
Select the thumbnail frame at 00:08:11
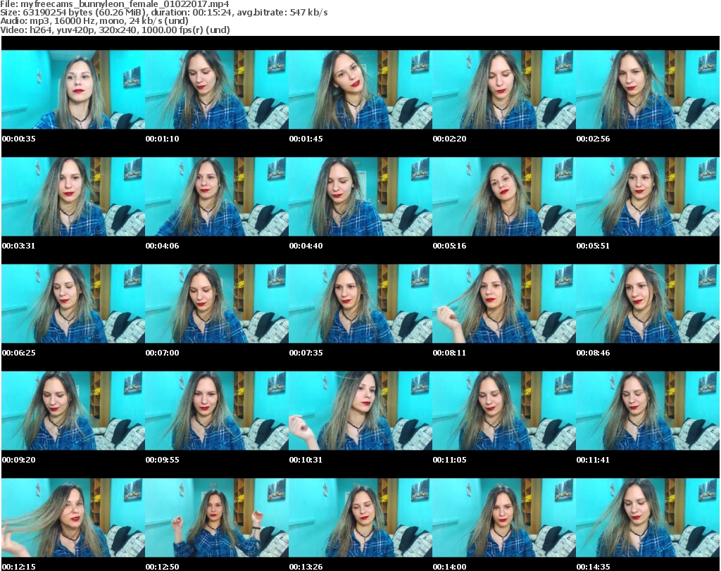(504, 304)
